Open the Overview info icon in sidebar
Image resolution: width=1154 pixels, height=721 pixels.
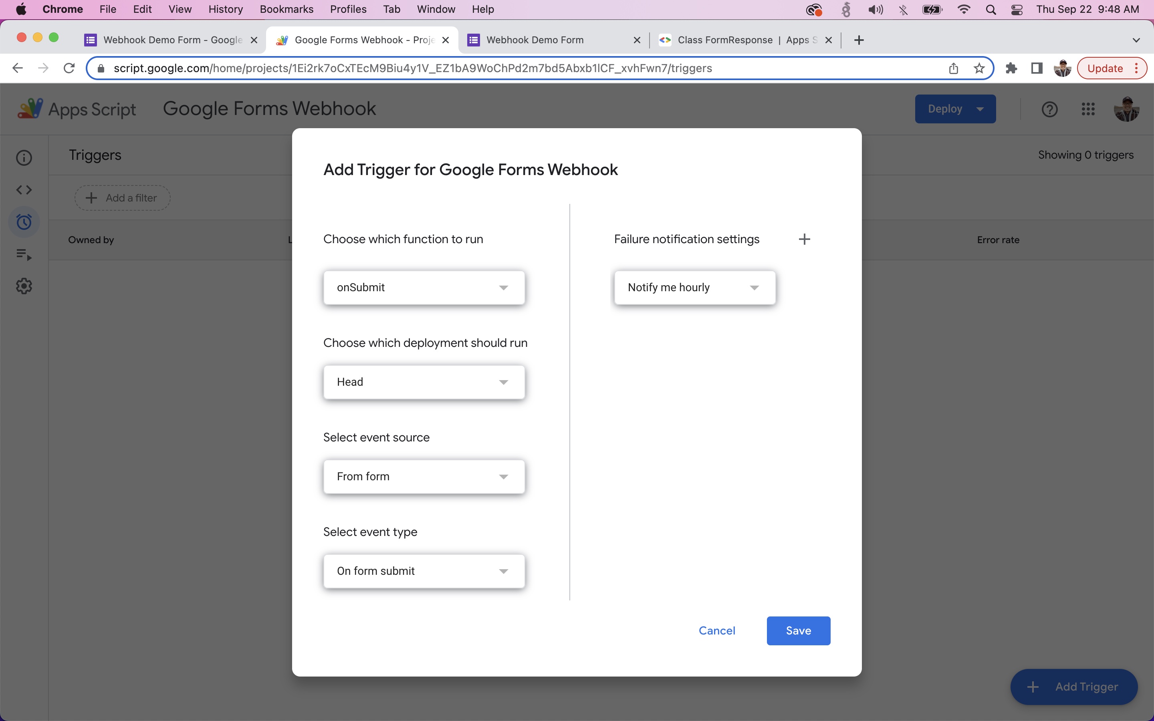click(24, 158)
